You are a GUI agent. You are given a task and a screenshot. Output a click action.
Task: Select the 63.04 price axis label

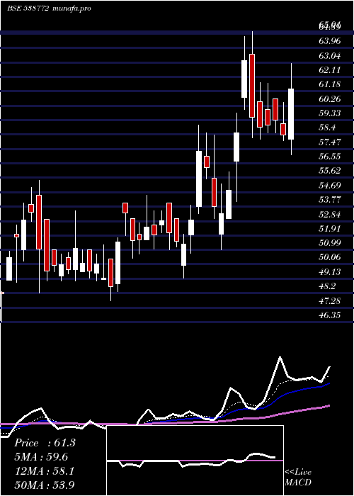pos(330,56)
